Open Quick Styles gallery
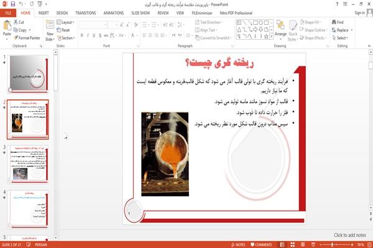Screen dimensions: 373x248 [x=293, y=31]
